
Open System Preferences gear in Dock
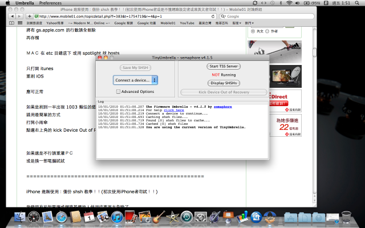[x=200, y=217]
